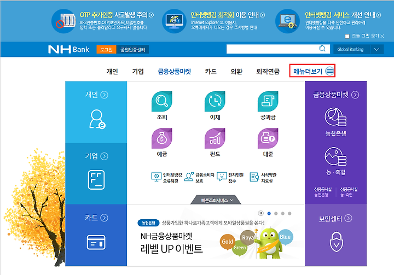This screenshot has width=394, height=275.
Task: Check the 오늘 그만 보기 checkbox
Action: pyautogui.click(x=347, y=37)
